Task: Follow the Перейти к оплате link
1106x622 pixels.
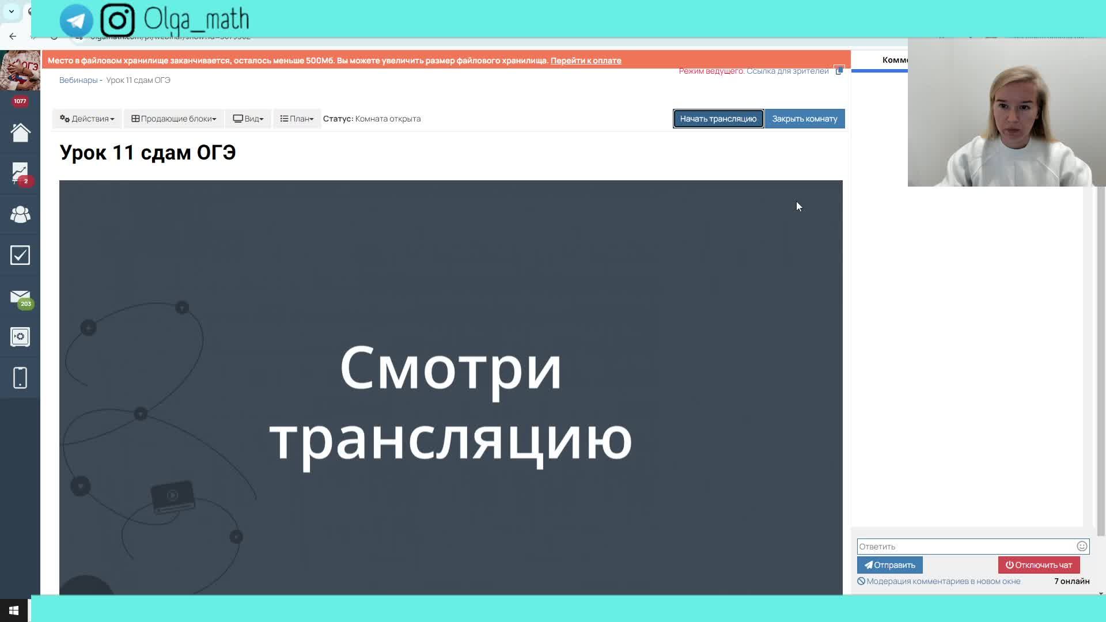Action: (586, 60)
